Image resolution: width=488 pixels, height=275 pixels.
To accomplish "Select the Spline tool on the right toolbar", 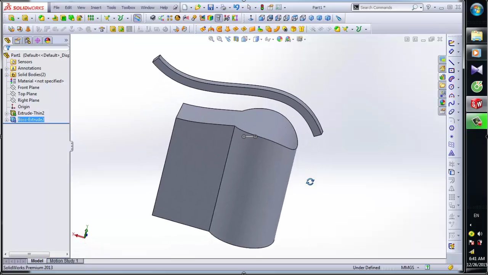I will coord(451,103).
